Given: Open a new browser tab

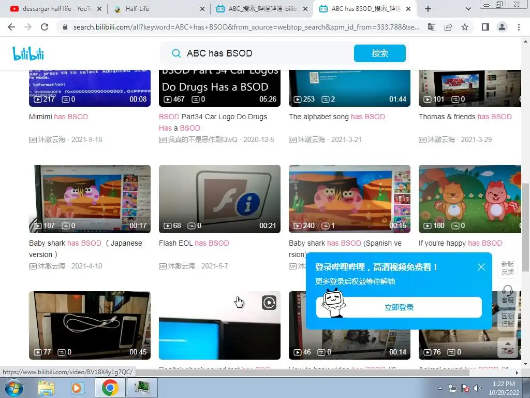Looking at the screenshot, I should click(428, 9).
